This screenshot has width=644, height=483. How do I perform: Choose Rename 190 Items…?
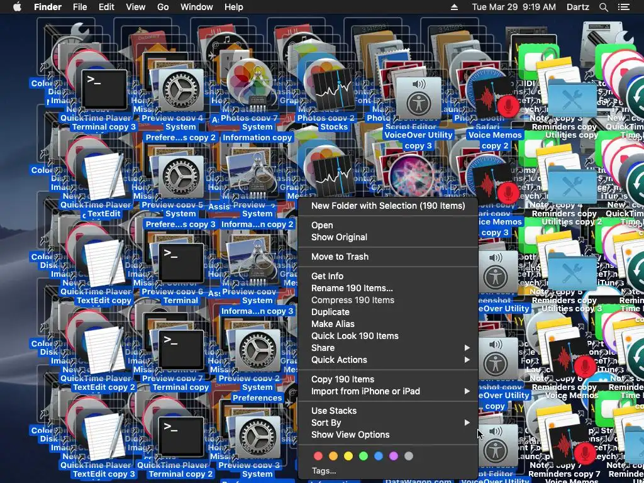coord(388,288)
